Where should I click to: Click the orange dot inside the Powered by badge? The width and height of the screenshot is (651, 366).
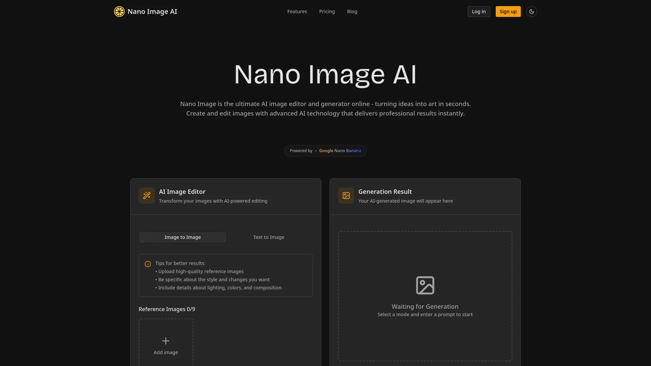[315, 150]
